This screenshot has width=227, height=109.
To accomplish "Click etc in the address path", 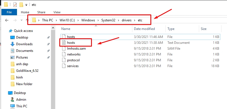I will pyautogui.click(x=140, y=20).
